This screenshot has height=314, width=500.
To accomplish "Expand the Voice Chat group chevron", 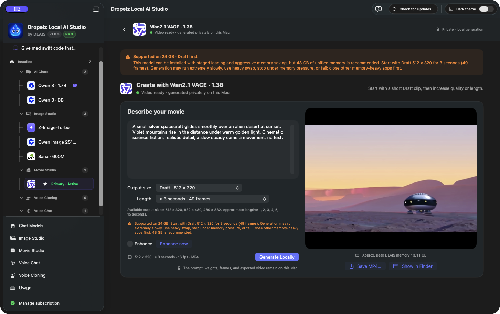I will 21,211.
